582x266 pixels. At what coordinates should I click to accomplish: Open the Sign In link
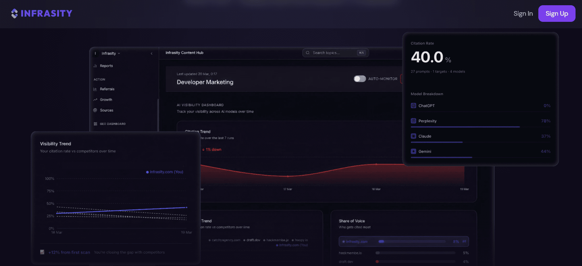(523, 14)
